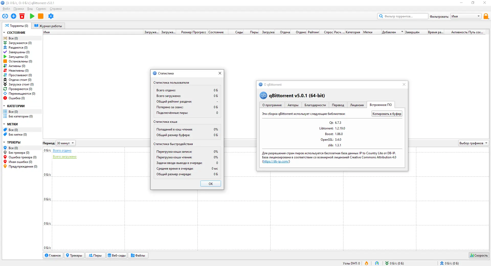491x266 pixels.
Task: Open the Выбор графиков dropdown
Action: point(473,143)
